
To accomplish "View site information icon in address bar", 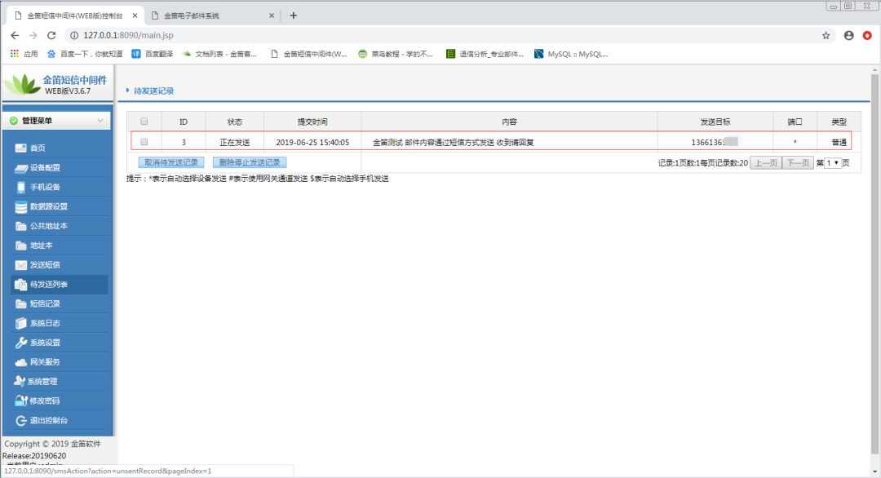I will click(x=73, y=35).
